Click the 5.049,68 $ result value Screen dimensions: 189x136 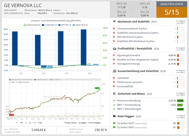[x=38, y=130]
